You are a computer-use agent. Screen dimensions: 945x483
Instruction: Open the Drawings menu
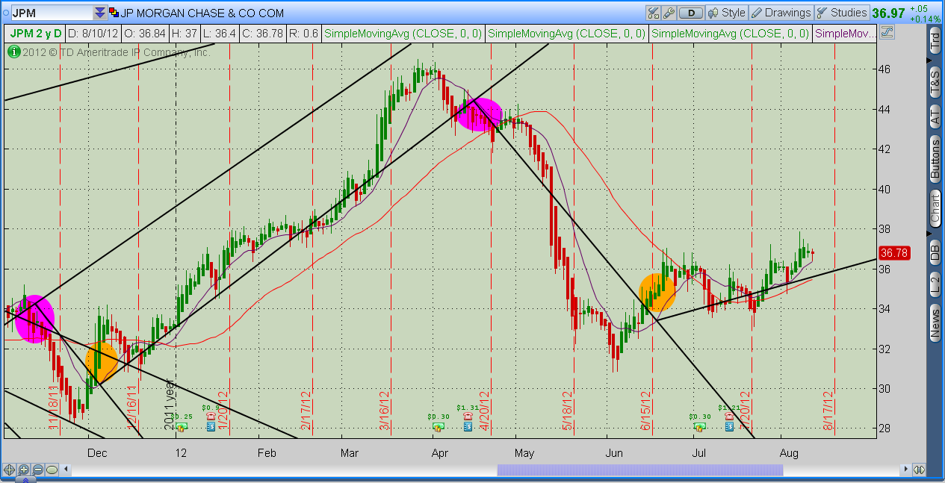point(781,13)
